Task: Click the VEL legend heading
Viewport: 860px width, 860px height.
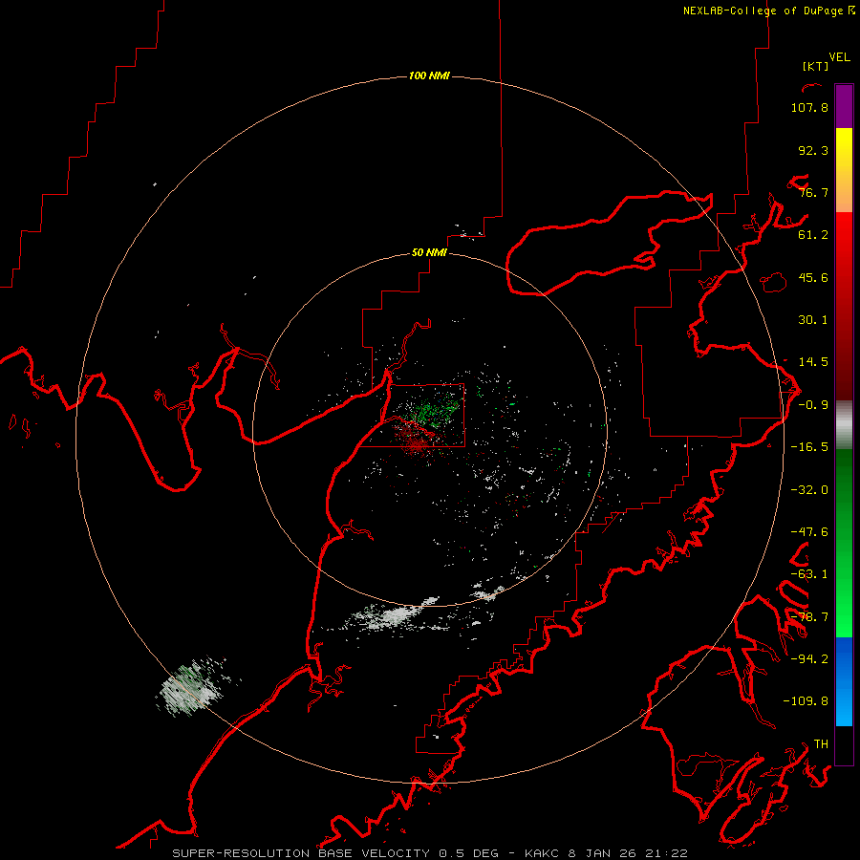Action: tap(839, 57)
